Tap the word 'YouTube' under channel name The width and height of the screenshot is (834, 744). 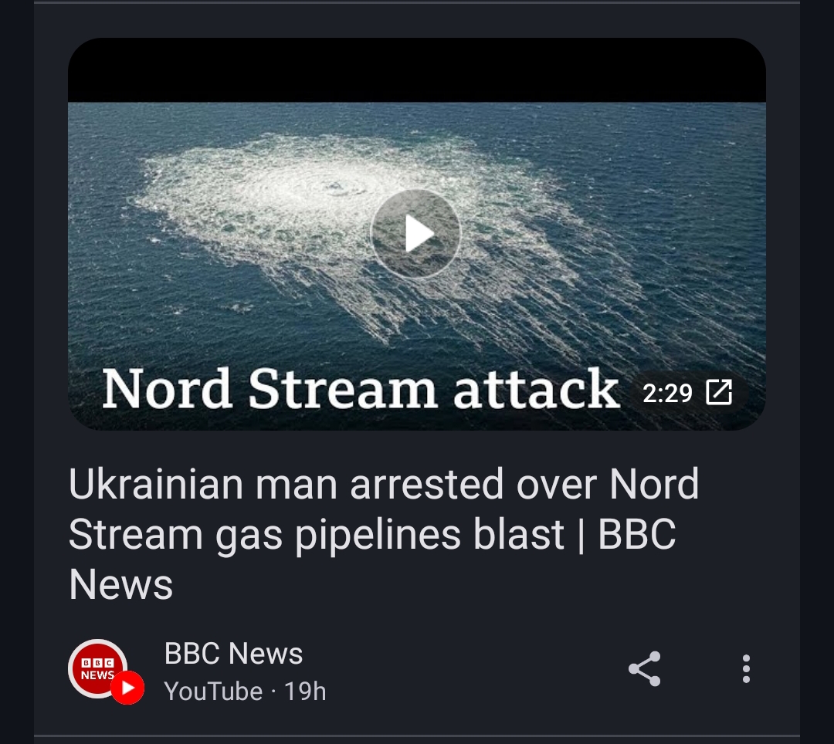[x=213, y=692]
